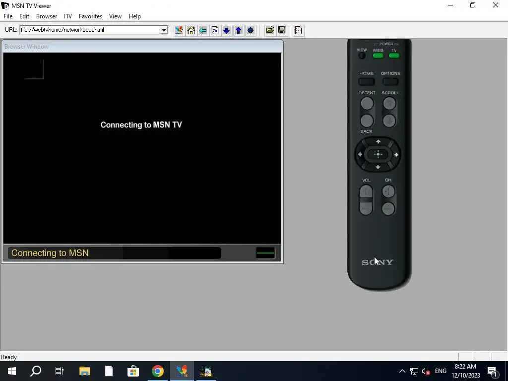Click the CH plus button on remote
508x381 pixels.
pos(388,191)
